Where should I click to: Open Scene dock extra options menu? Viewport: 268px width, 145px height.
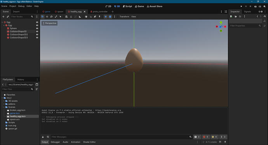click(x=37, y=17)
